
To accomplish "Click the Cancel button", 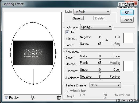I will (127, 20).
